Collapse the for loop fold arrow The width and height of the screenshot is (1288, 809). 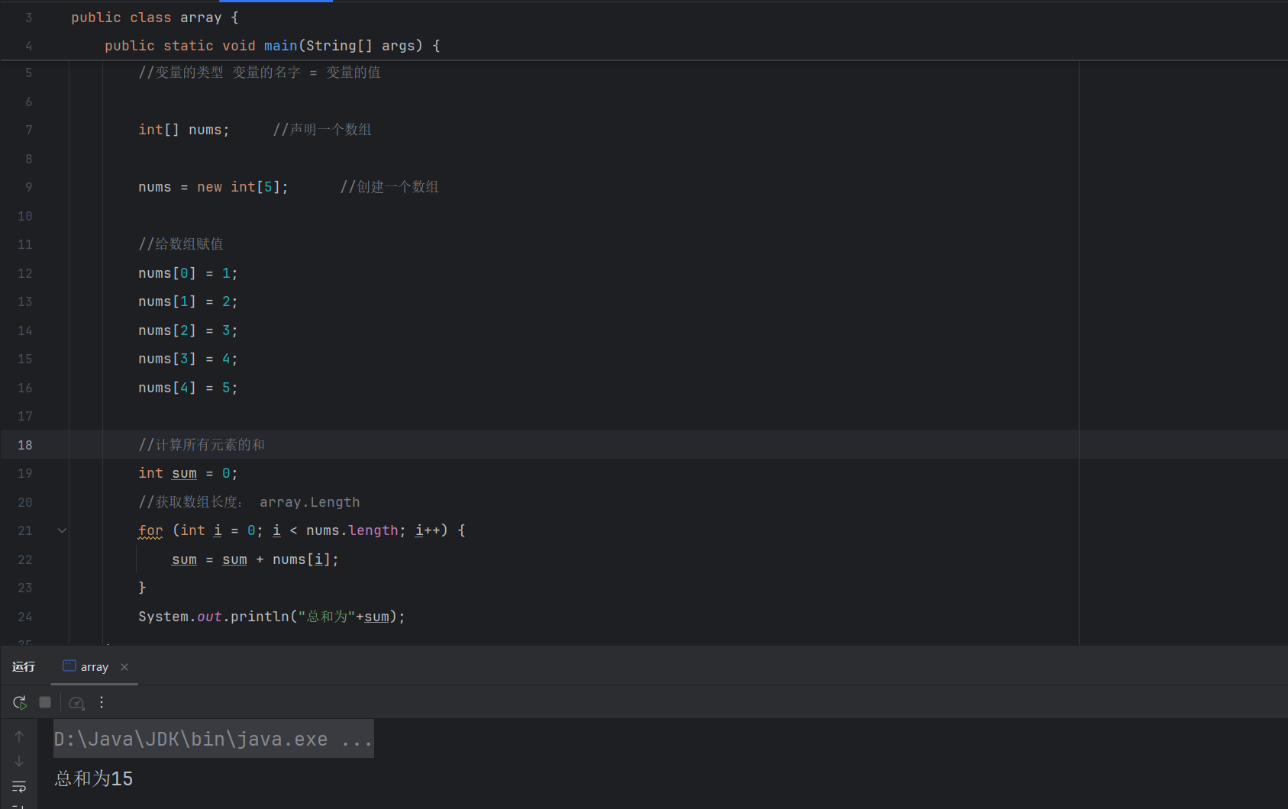click(62, 530)
